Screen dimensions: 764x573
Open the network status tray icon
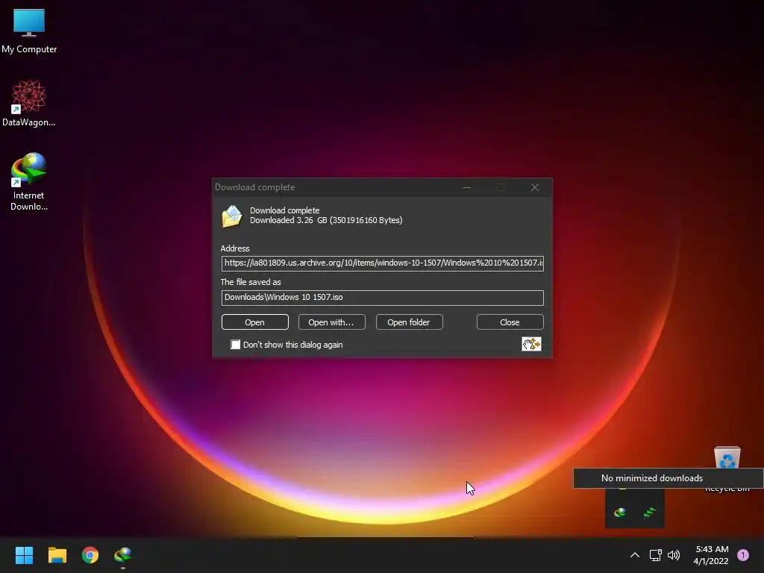coord(655,555)
